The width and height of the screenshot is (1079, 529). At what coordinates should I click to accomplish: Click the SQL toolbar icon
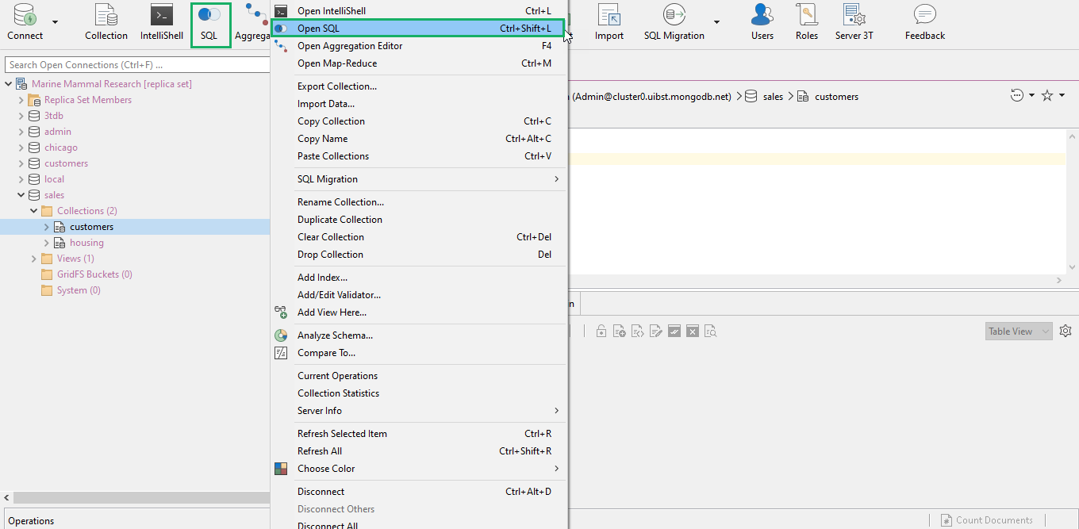tap(209, 24)
